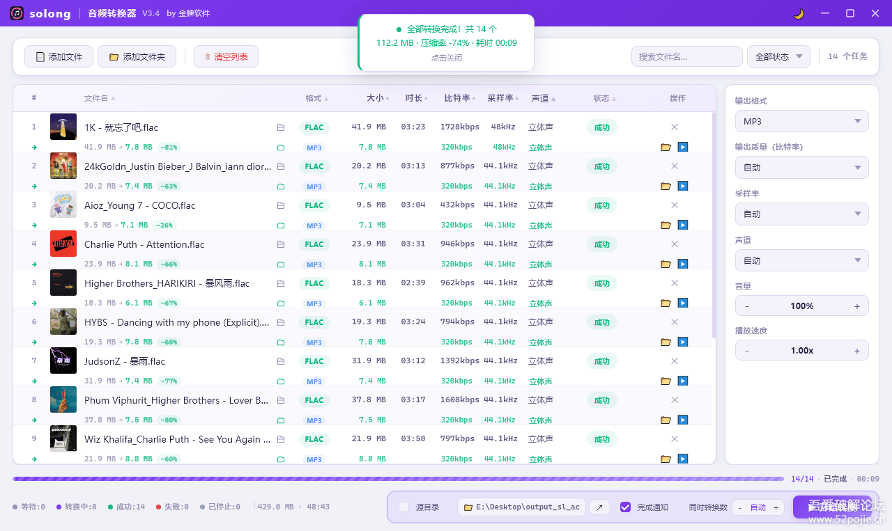
Task: Remove the 24kGoldn_Justin Bieber row
Action: tap(675, 166)
